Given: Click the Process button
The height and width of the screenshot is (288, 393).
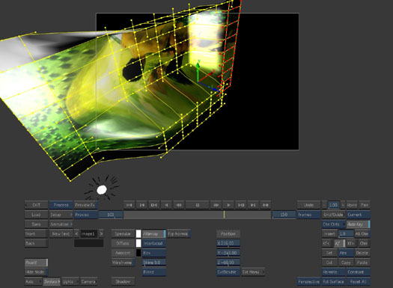Looking at the screenshot, I should 61,205.
